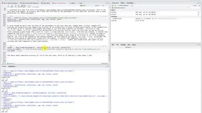The image size is (202, 113).
Task: Collapse the code chunk at line 101
Action: click(x=6, y=16)
